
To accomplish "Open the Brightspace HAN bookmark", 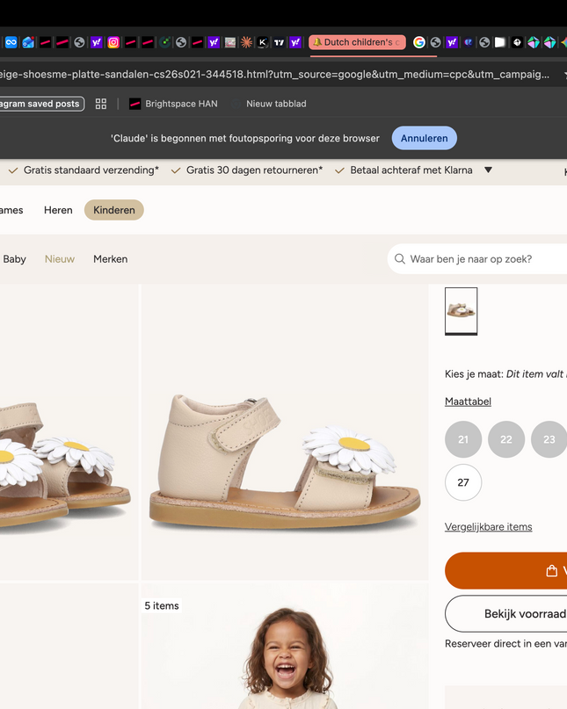I will tap(173, 104).
